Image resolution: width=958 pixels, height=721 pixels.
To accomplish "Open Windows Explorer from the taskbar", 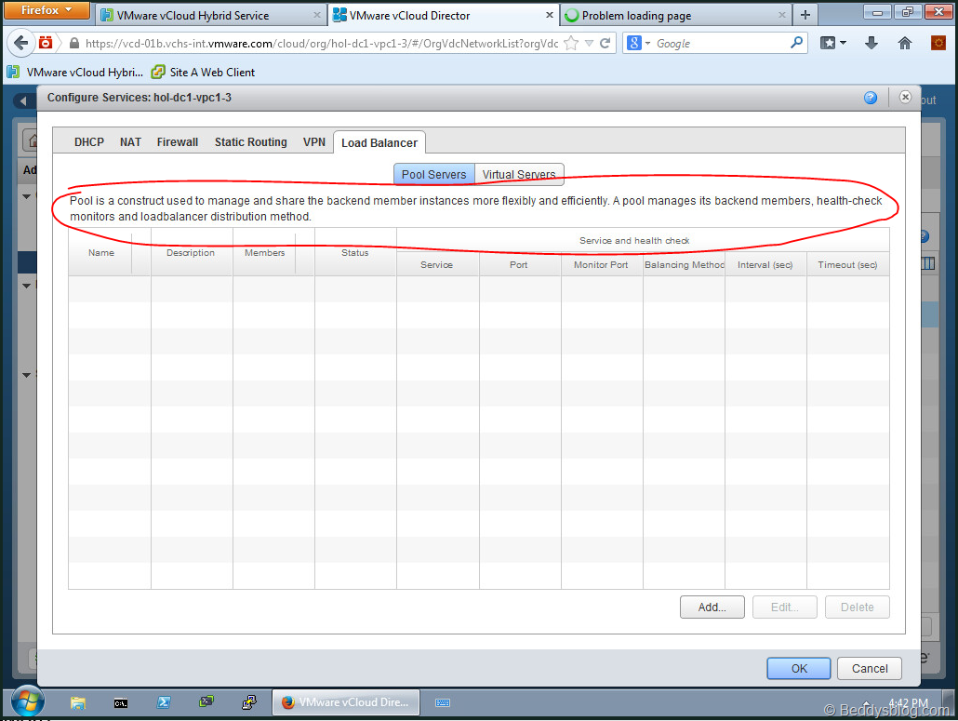I will coord(77,702).
